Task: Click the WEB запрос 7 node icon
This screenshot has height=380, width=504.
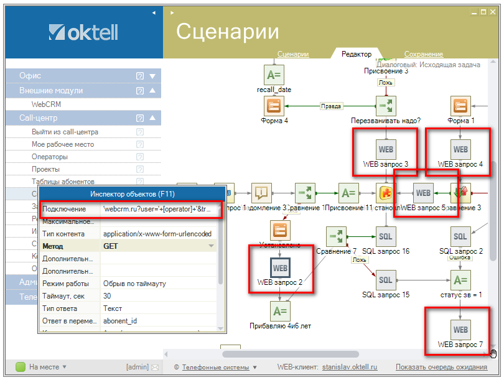Action: tap(460, 330)
